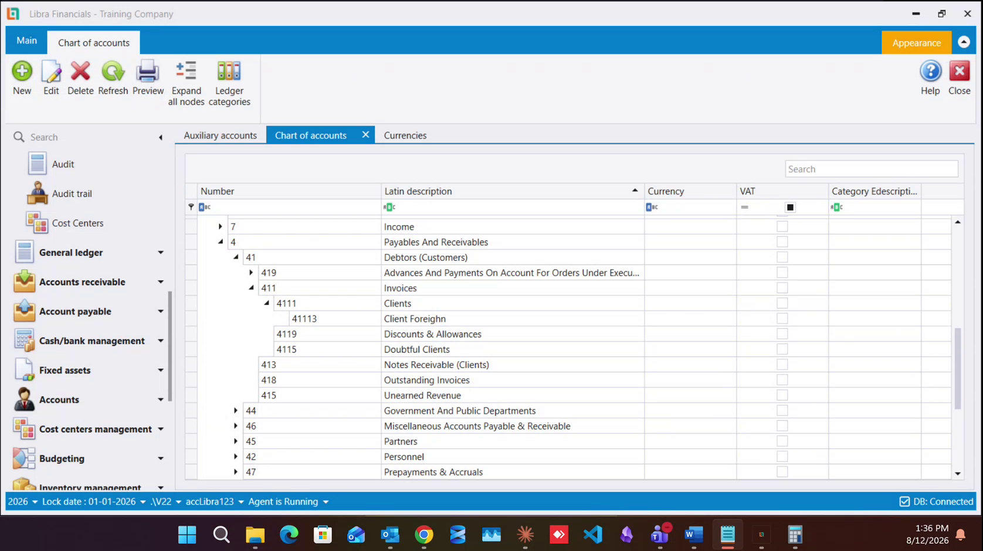This screenshot has height=551, width=983.
Task: Toggle the VAT checkbox for Doubtful Clients
Action: tap(782, 349)
